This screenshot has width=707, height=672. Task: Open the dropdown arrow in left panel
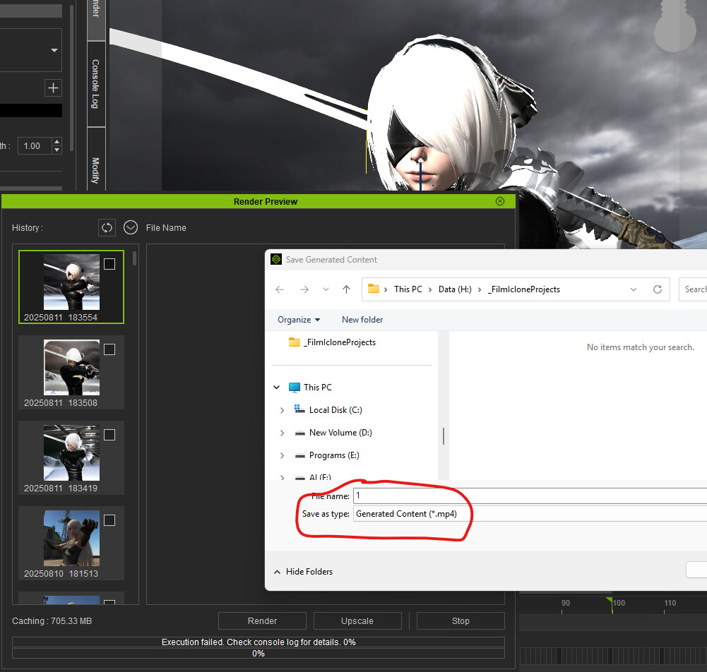click(54, 50)
